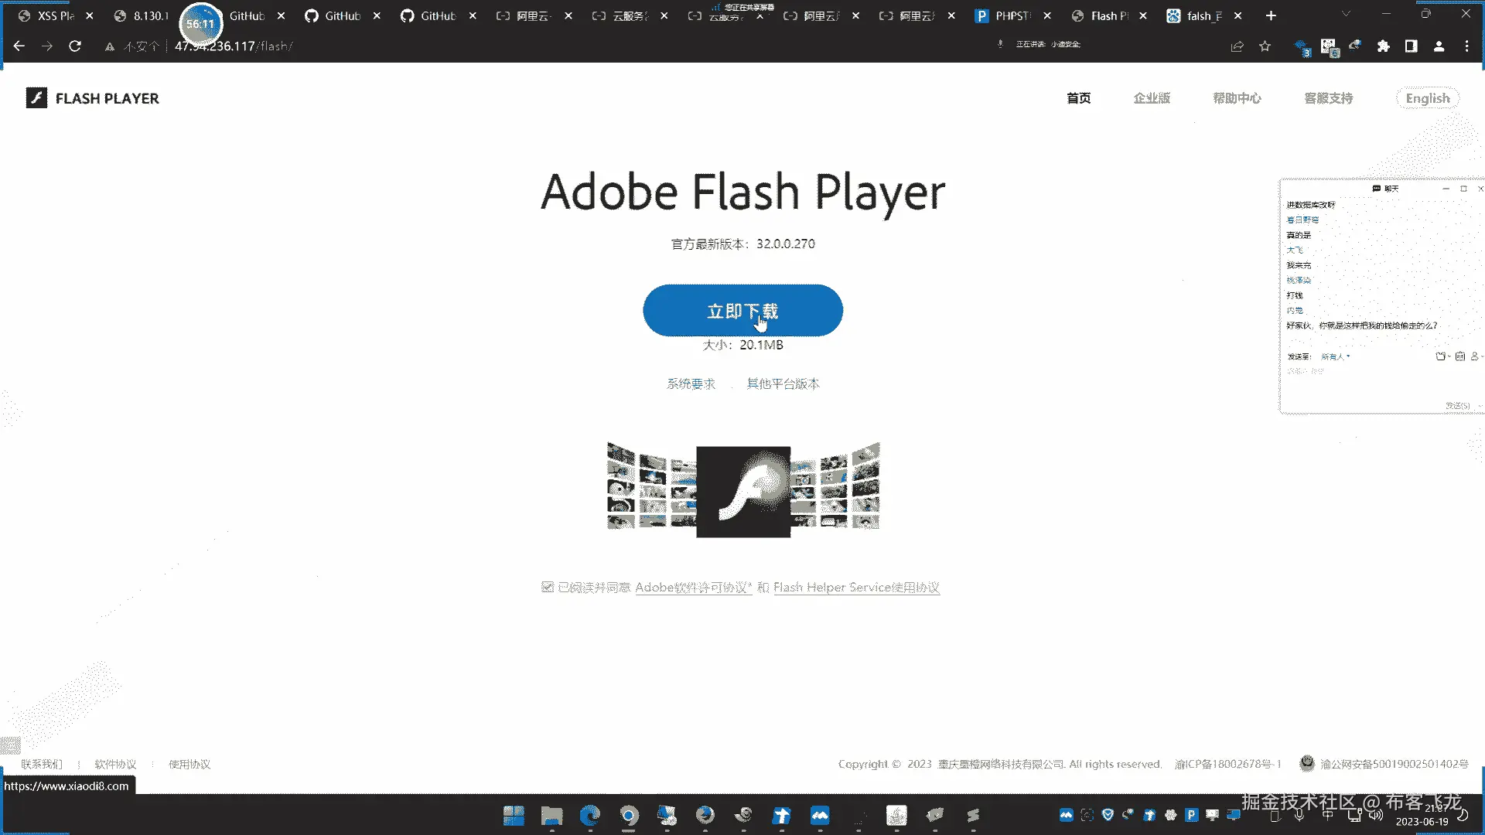This screenshot has height=835, width=1485.
Task: Uncheck the Adobe license agreement checkbox
Action: [x=548, y=587]
